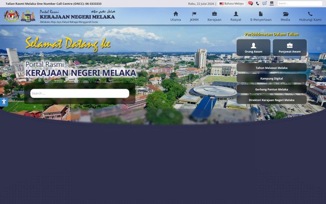Select the Orang Awam services button
Viewport: 326px width, 204px height.
point(254,48)
